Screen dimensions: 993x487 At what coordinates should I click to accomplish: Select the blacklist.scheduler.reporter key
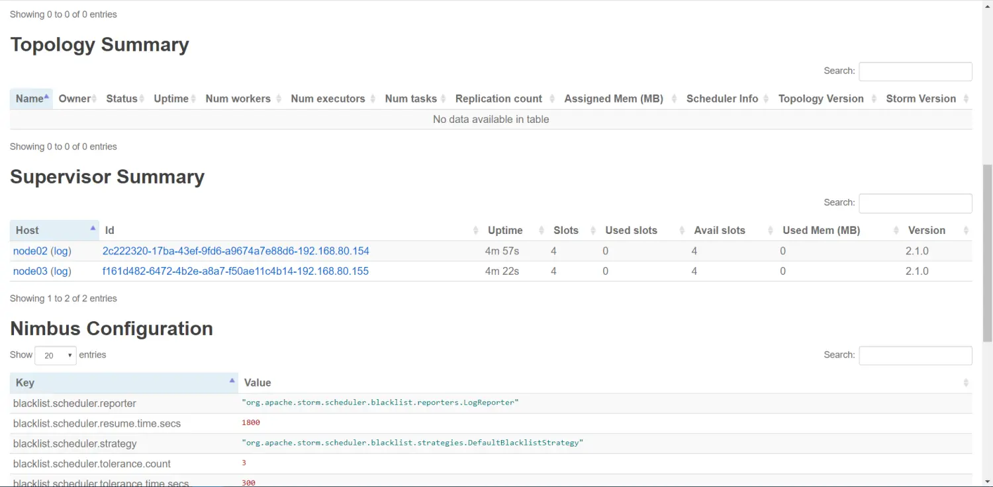click(x=75, y=403)
